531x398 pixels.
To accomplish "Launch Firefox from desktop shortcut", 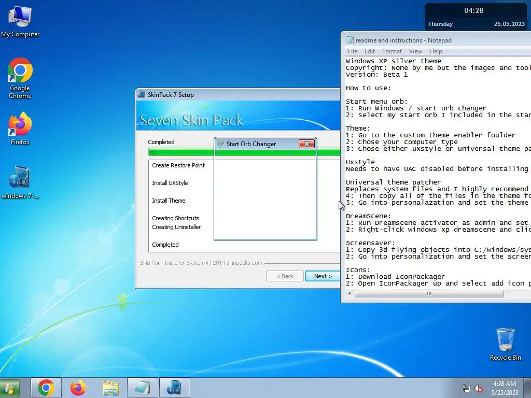I will click(x=20, y=129).
